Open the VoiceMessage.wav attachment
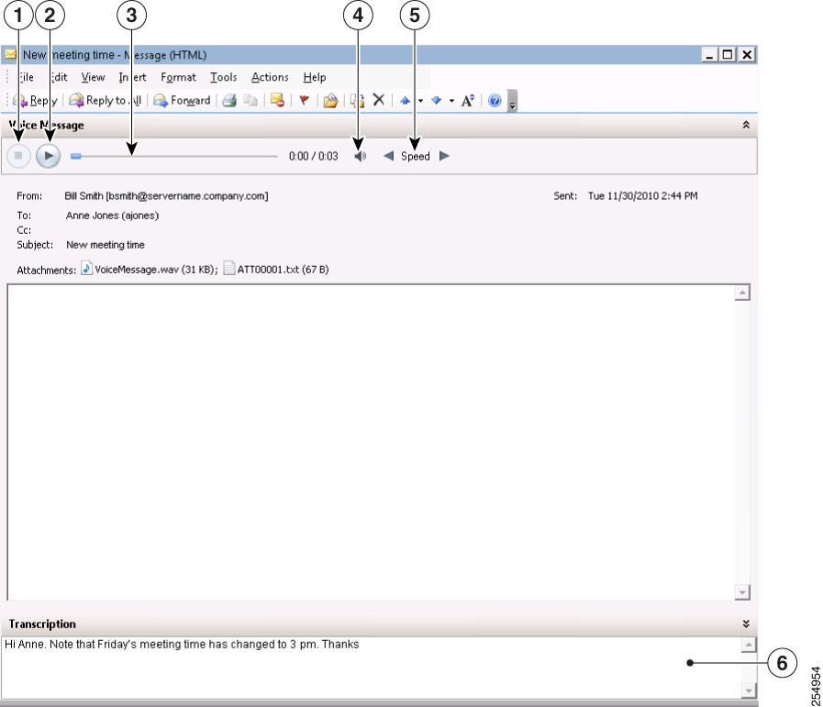Screen dimensions: 823x707 139,269
